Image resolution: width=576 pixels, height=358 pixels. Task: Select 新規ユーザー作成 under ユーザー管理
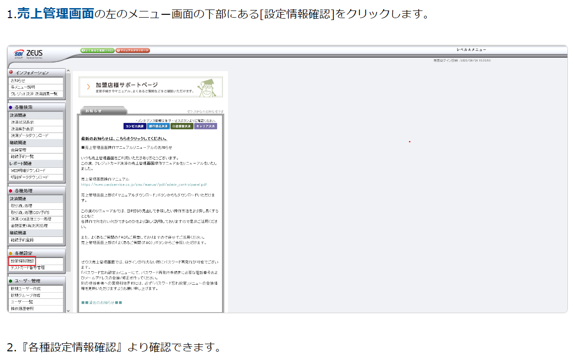coord(26,289)
